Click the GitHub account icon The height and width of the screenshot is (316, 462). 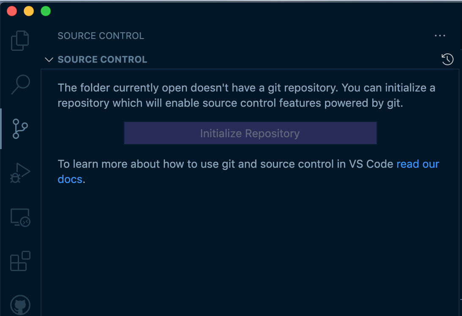pyautogui.click(x=20, y=305)
